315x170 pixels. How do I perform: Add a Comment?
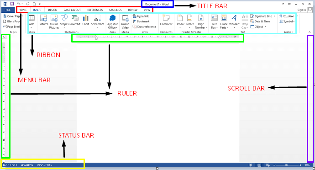click(x=166, y=20)
